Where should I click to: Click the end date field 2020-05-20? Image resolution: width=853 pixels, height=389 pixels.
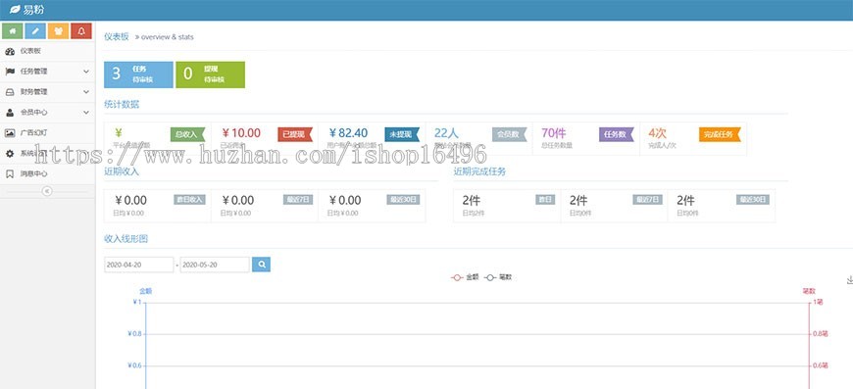tap(215, 265)
